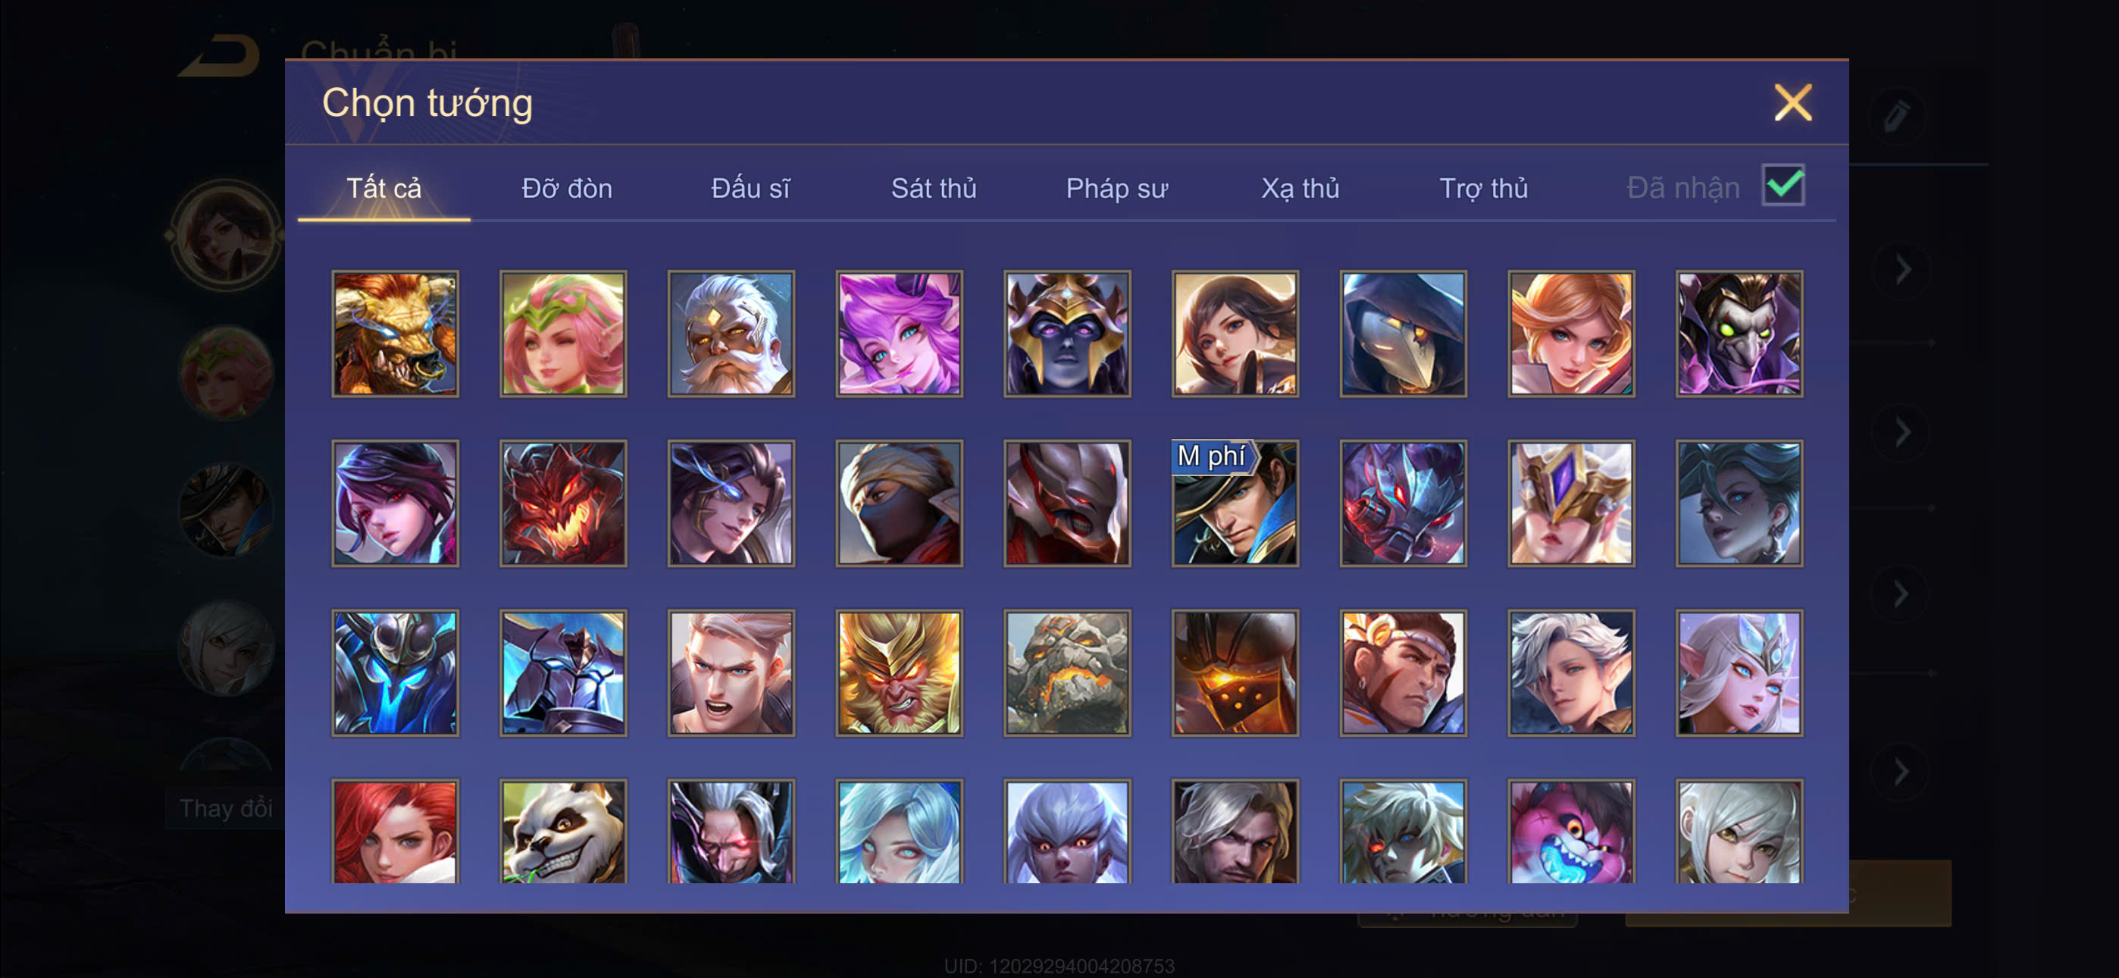Select the white-bearded old man hero

pyautogui.click(x=731, y=334)
